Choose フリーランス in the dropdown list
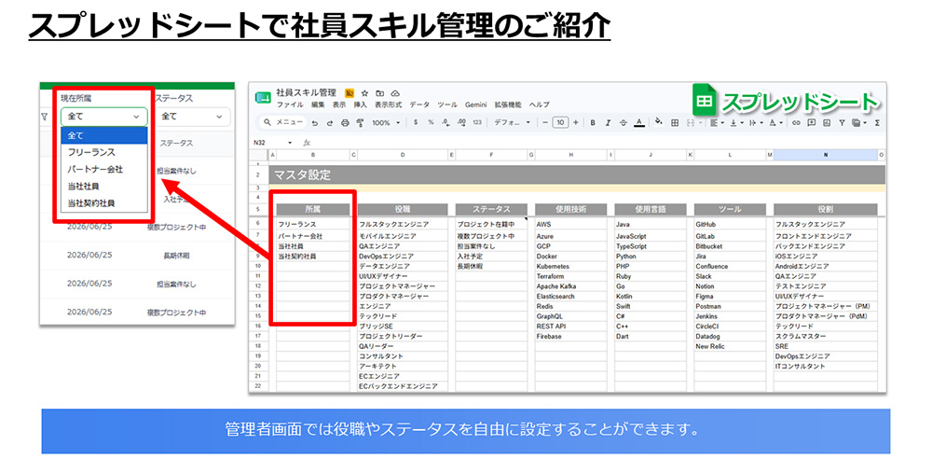 pyautogui.click(x=104, y=152)
